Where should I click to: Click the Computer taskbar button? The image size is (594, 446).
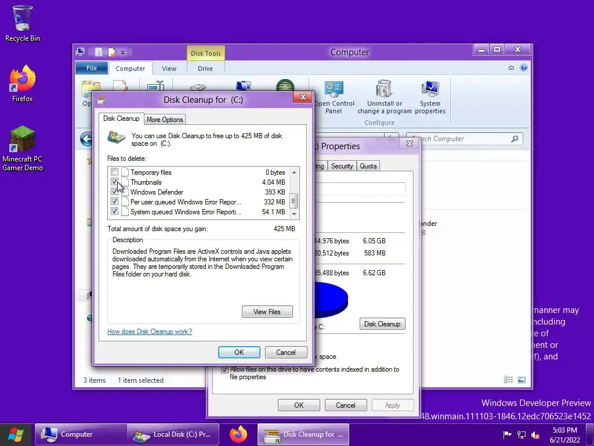(x=81, y=434)
